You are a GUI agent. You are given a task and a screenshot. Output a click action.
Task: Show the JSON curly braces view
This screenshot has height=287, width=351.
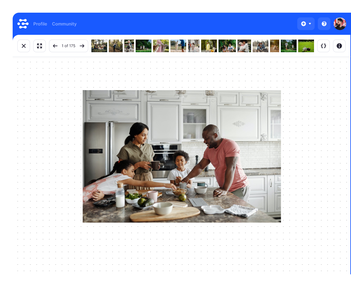tap(323, 46)
